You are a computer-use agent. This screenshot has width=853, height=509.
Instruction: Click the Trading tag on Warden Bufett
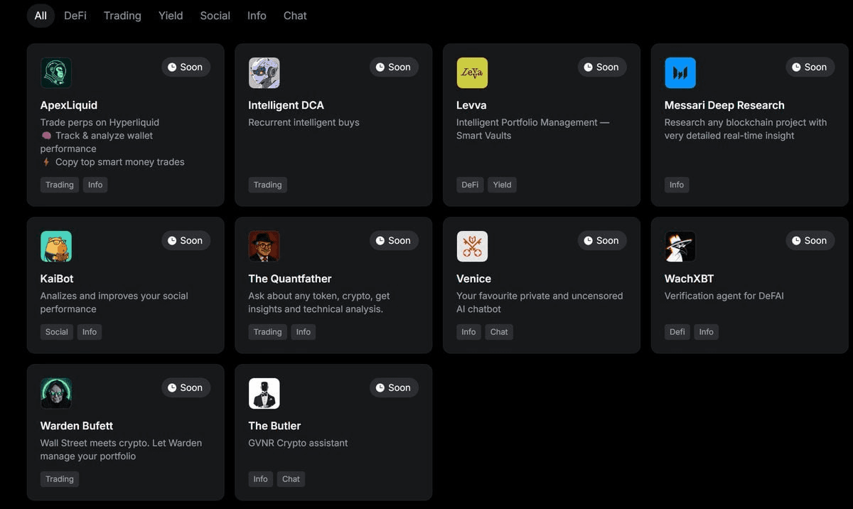[60, 479]
